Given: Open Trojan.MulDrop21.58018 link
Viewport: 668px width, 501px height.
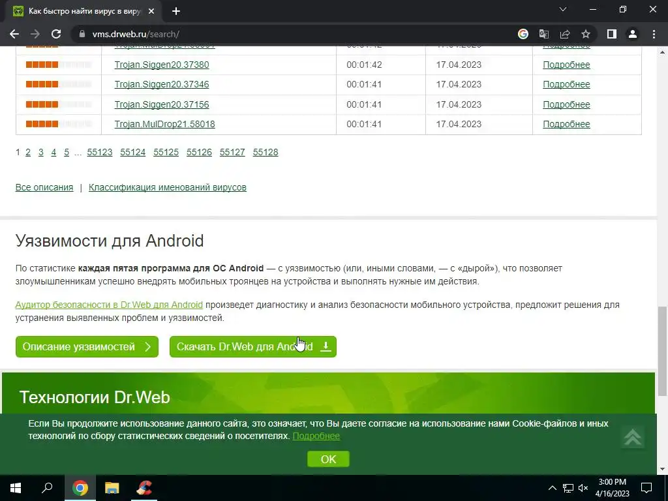Looking at the screenshot, I should [x=164, y=124].
